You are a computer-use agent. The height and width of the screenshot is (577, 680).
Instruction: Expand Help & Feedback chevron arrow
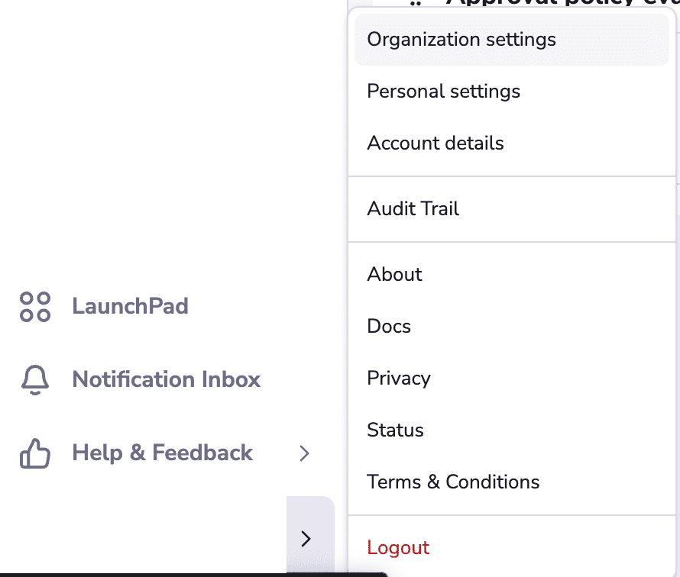[x=304, y=453]
